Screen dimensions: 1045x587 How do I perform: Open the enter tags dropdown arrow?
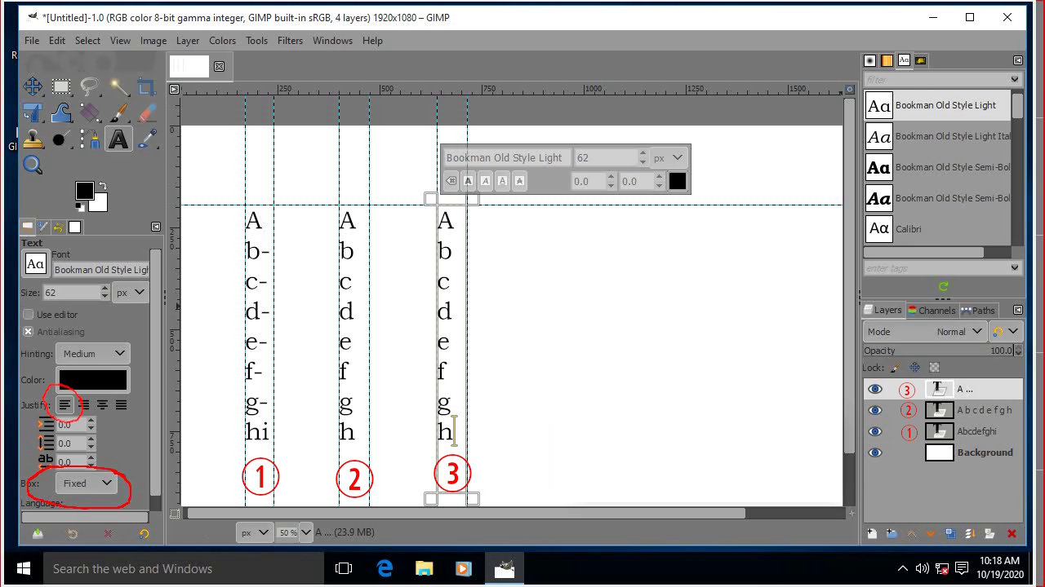pos(1015,267)
